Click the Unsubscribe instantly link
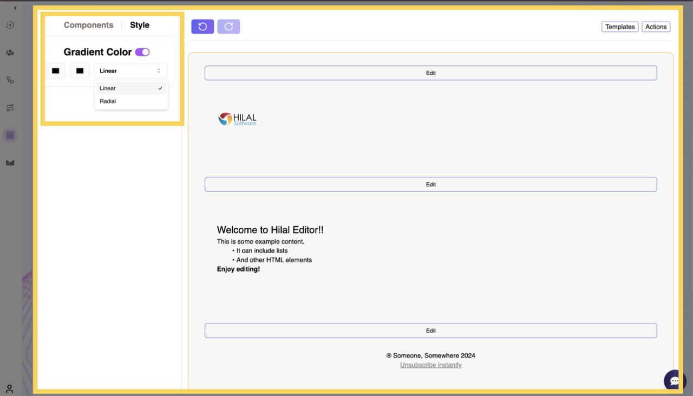Image resolution: width=693 pixels, height=396 pixels. pos(431,365)
